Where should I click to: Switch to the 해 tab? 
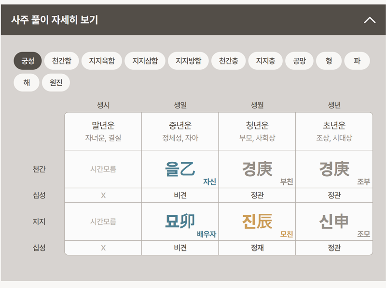[27, 82]
